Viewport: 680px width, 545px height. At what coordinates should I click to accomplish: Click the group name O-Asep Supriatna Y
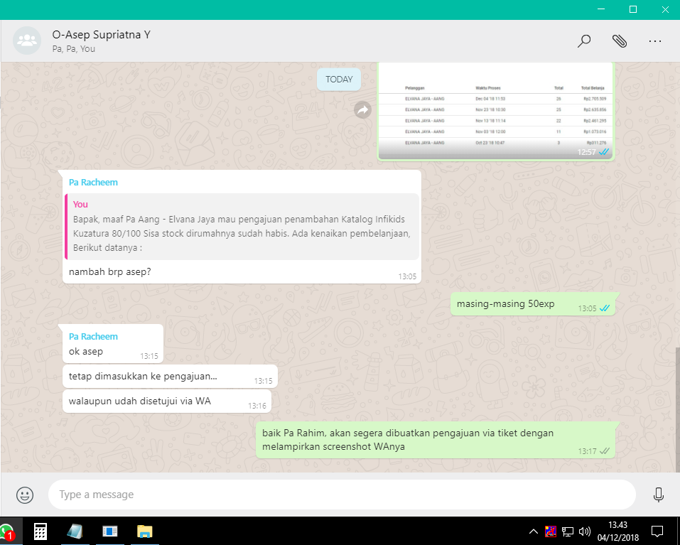[102, 35]
